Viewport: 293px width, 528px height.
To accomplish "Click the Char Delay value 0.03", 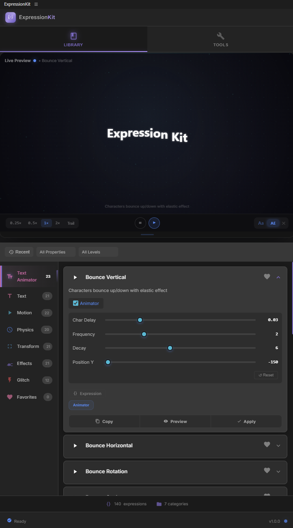I will pos(273,320).
